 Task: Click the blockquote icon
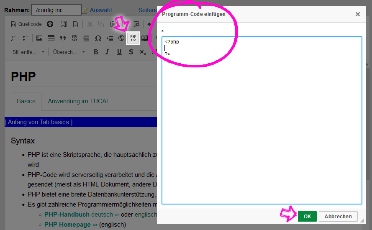[63, 38]
